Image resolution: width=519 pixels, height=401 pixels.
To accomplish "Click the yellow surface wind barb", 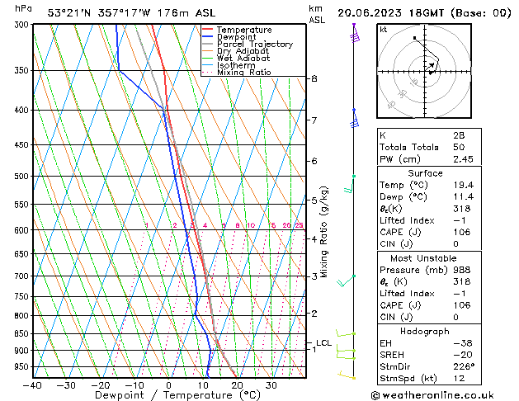I will pyautogui.click(x=347, y=375).
